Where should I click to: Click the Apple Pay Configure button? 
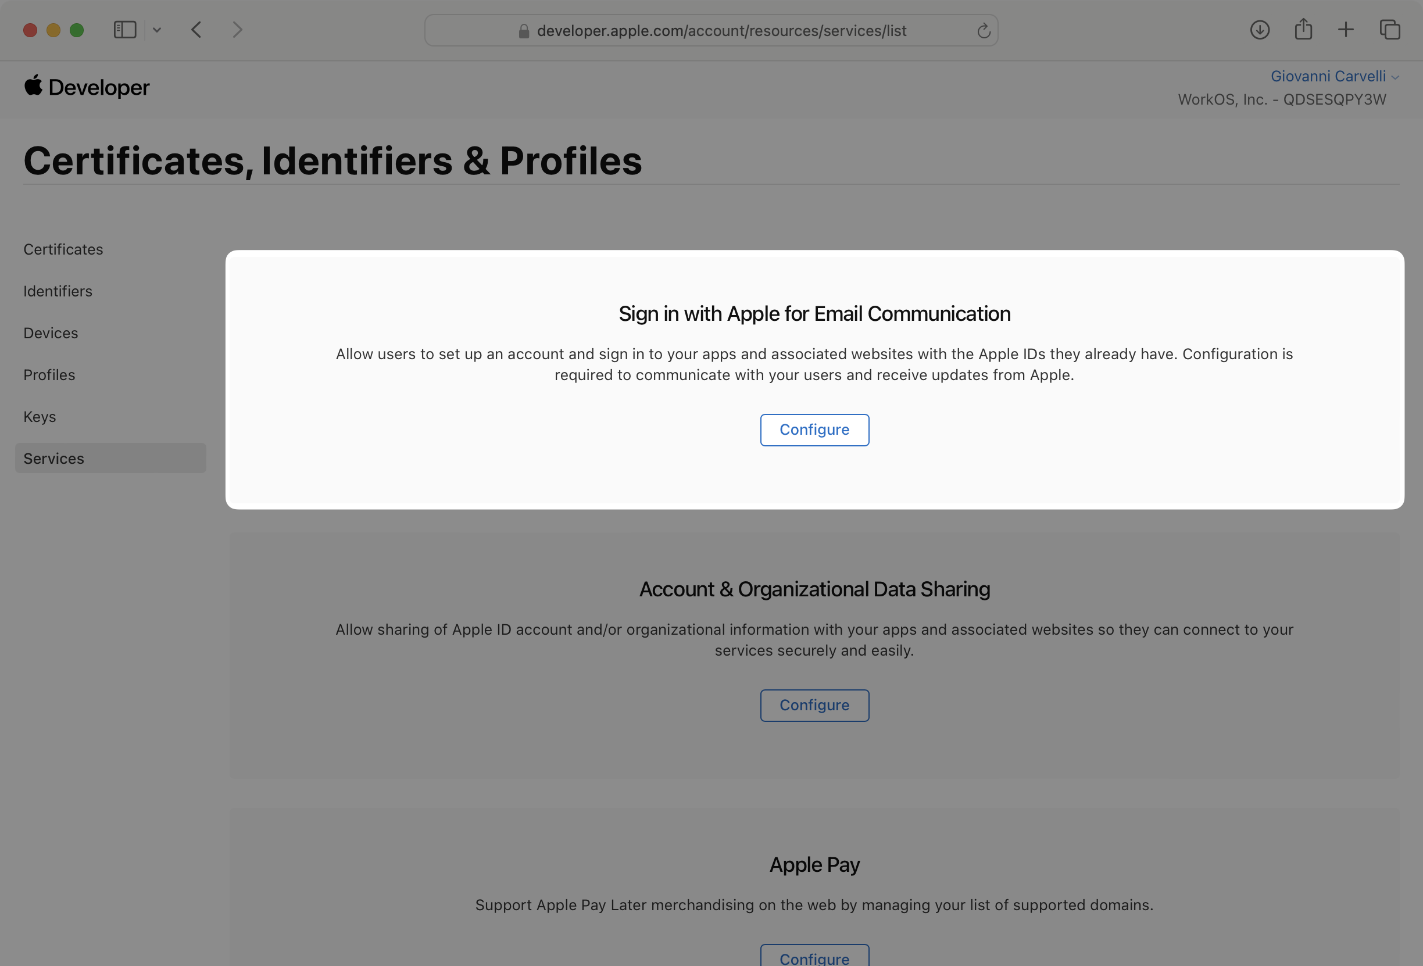[814, 956]
